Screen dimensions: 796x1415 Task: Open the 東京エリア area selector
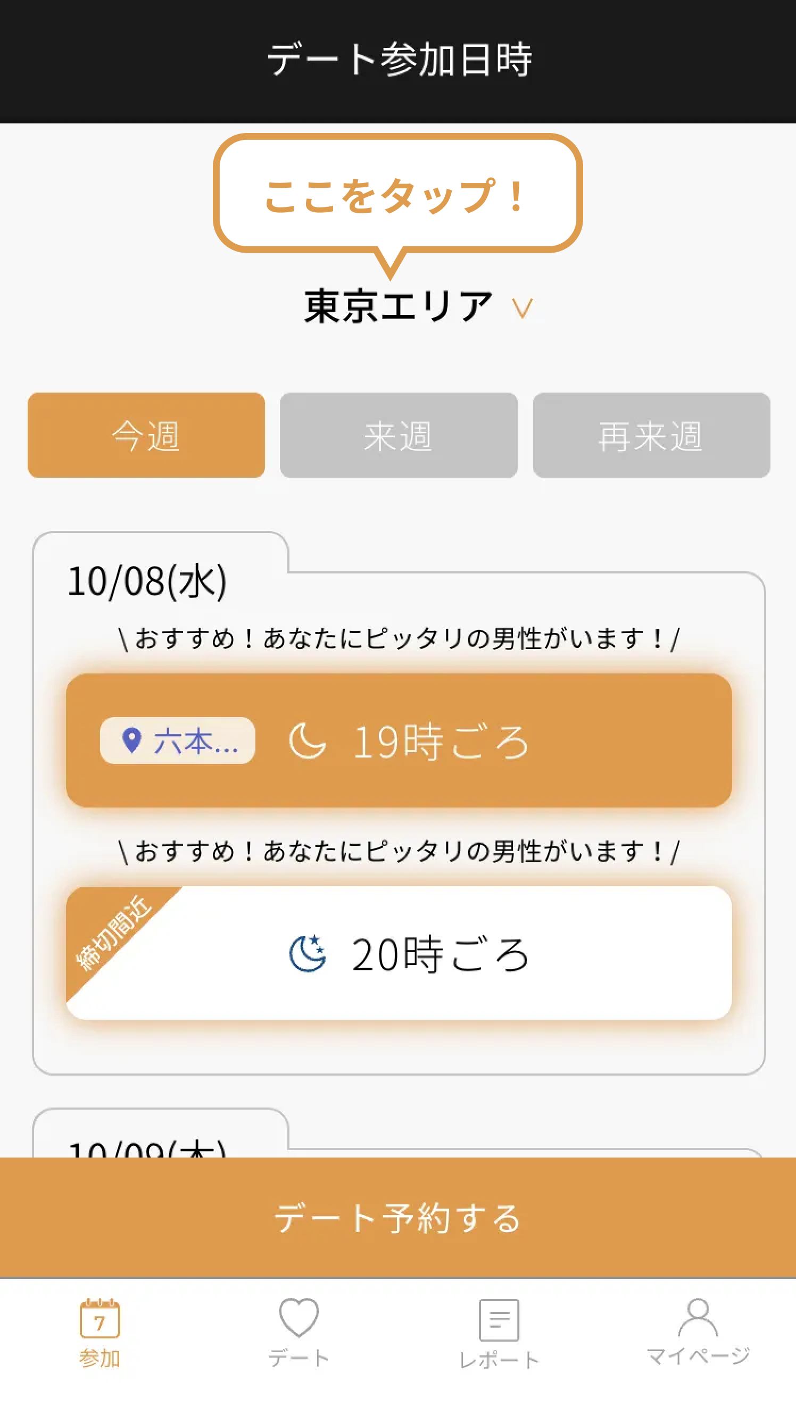pyautogui.click(x=399, y=306)
